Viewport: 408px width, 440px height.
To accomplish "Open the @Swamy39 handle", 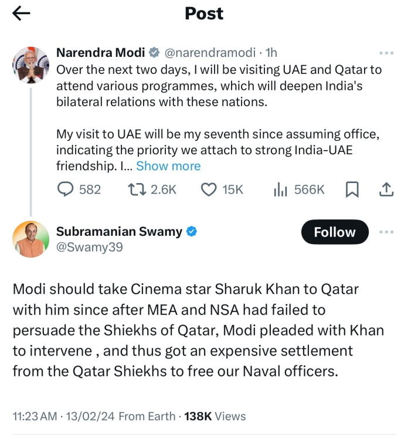I will pyautogui.click(x=89, y=248).
